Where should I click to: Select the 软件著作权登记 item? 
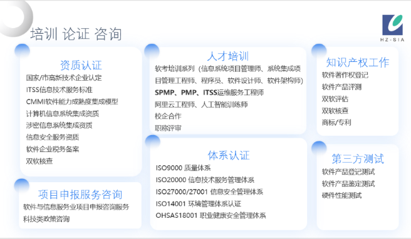[345, 75]
